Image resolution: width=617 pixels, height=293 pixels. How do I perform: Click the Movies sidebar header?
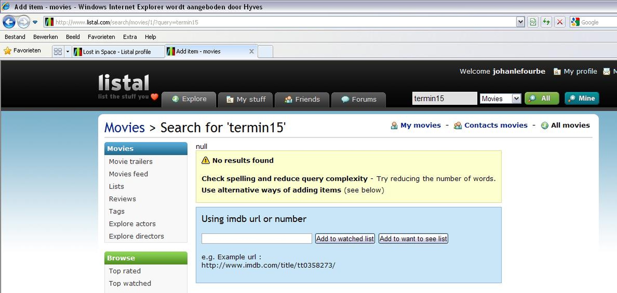point(146,148)
